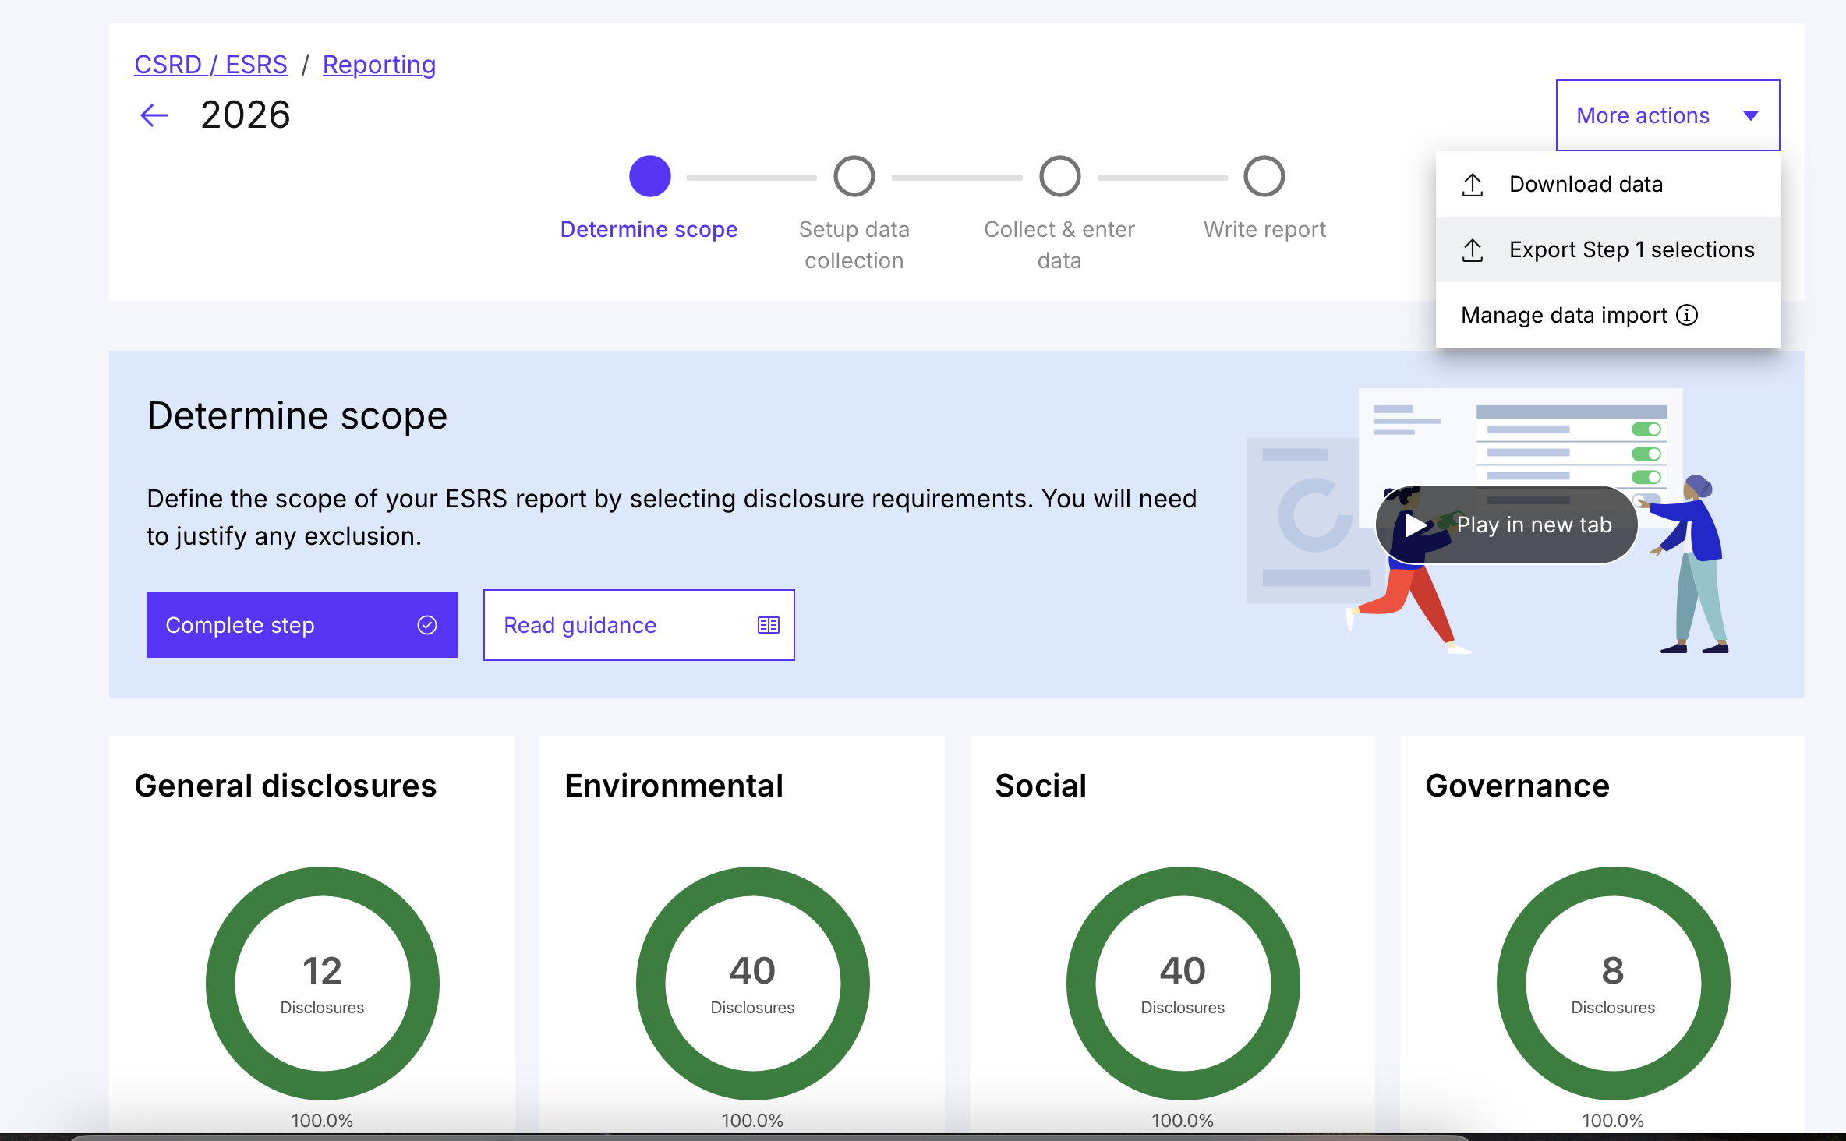Click the back arrow next to 2026
The image size is (1846, 1141).
click(154, 116)
